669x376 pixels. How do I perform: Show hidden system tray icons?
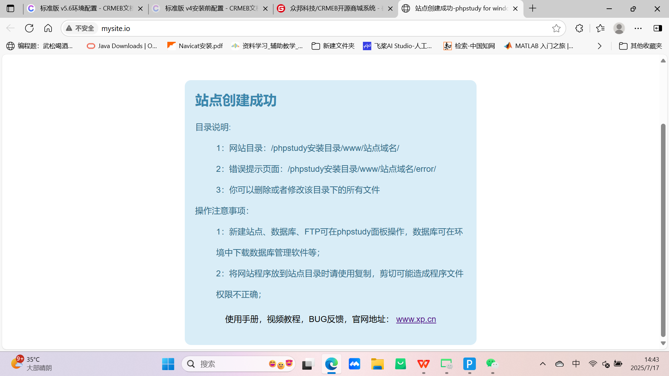542,364
